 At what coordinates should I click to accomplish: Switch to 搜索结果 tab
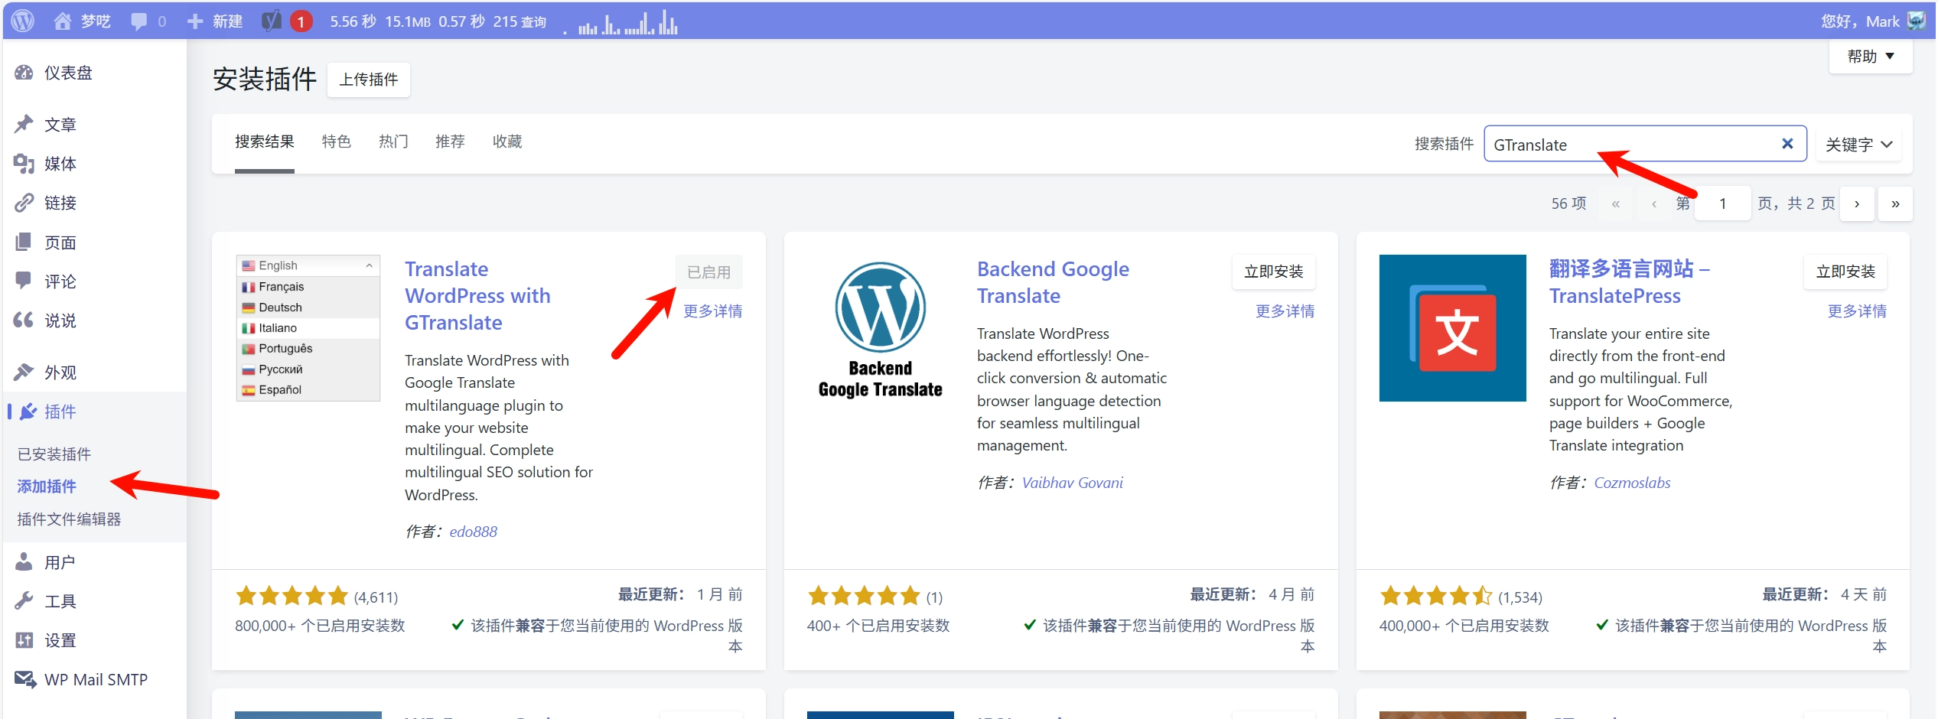[x=265, y=142]
